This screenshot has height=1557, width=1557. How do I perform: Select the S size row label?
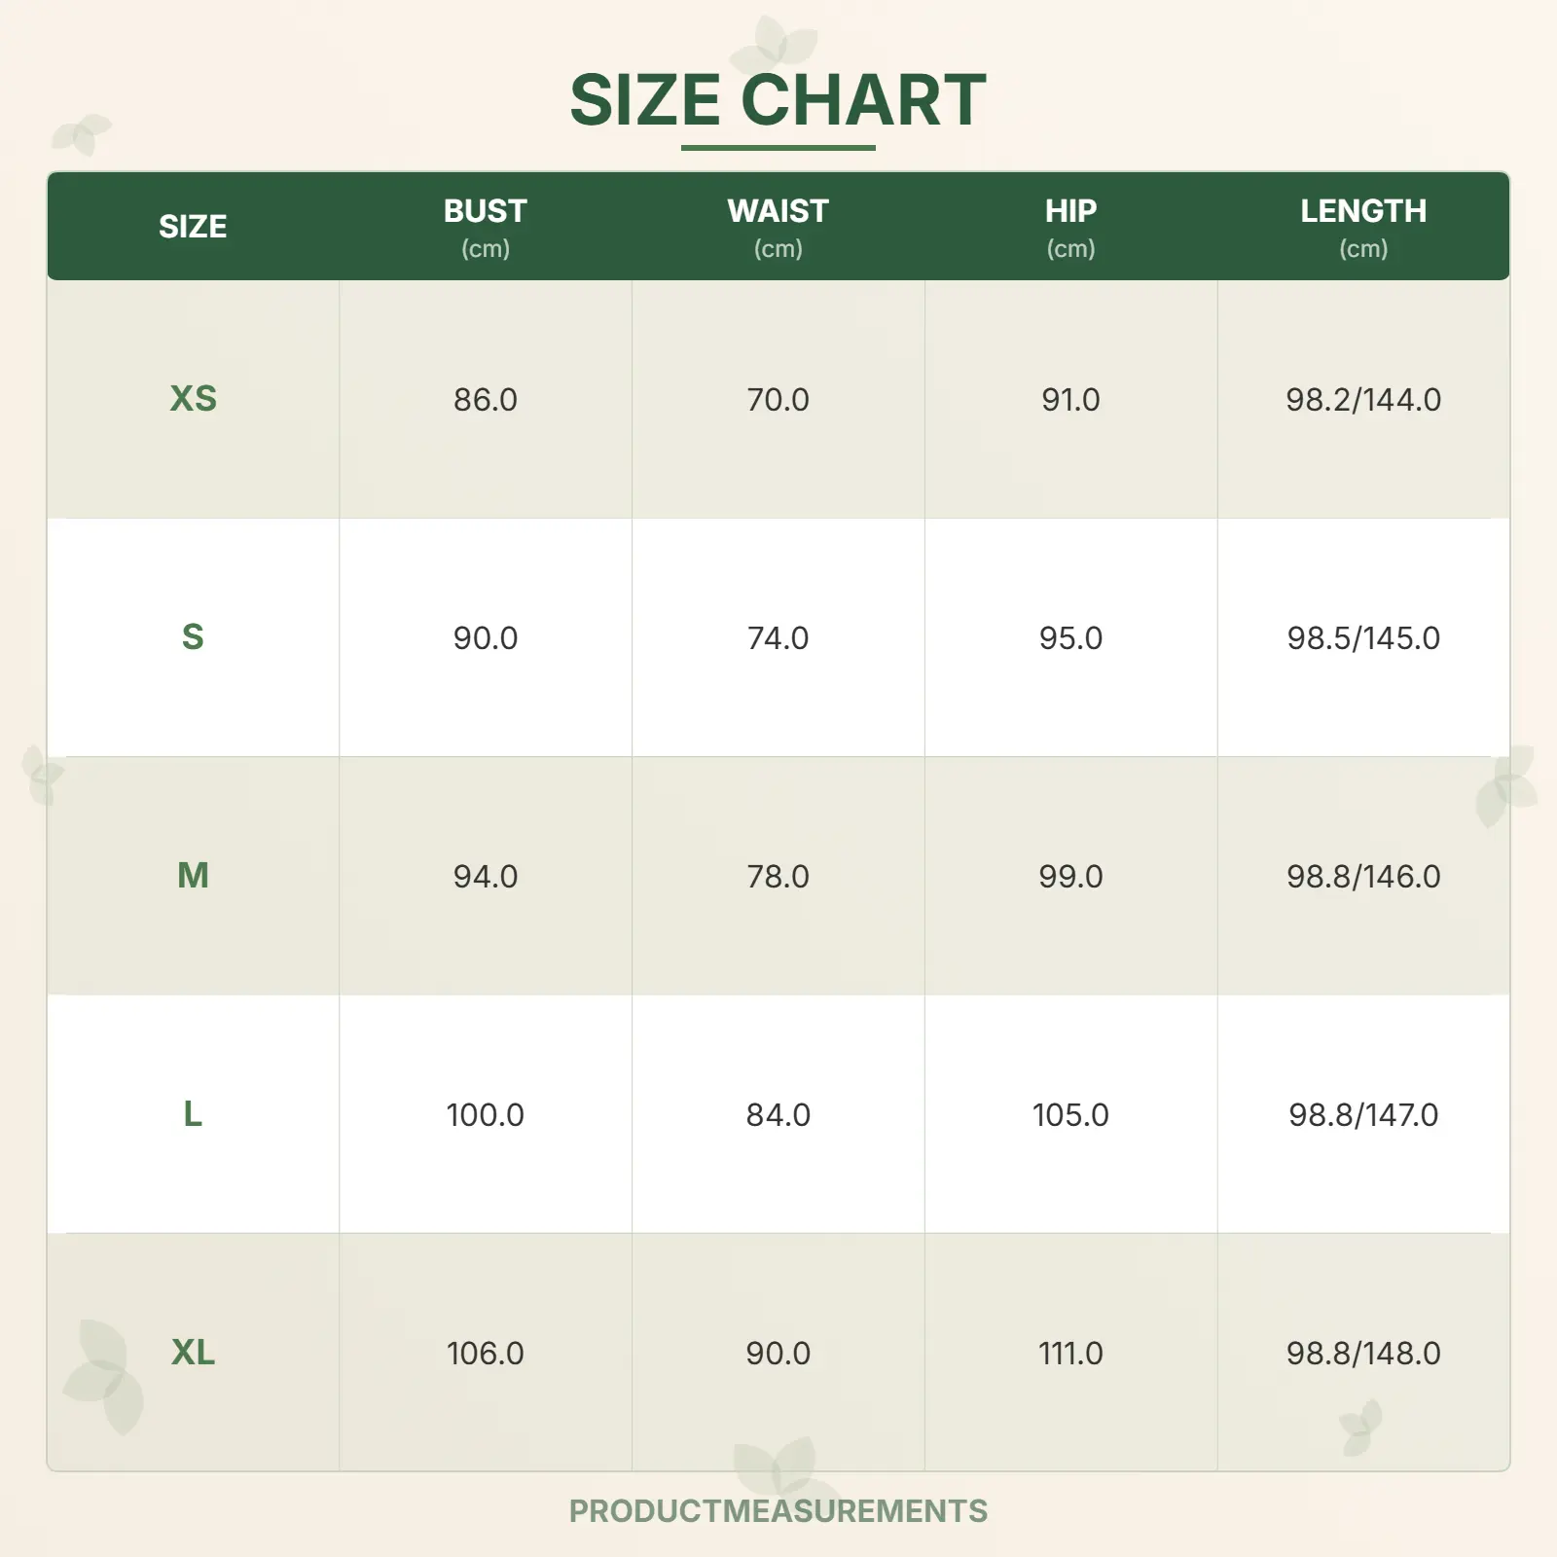pos(193,637)
